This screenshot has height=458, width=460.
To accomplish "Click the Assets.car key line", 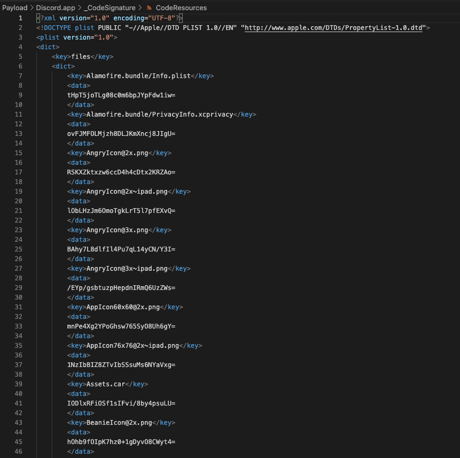I will (x=107, y=384).
